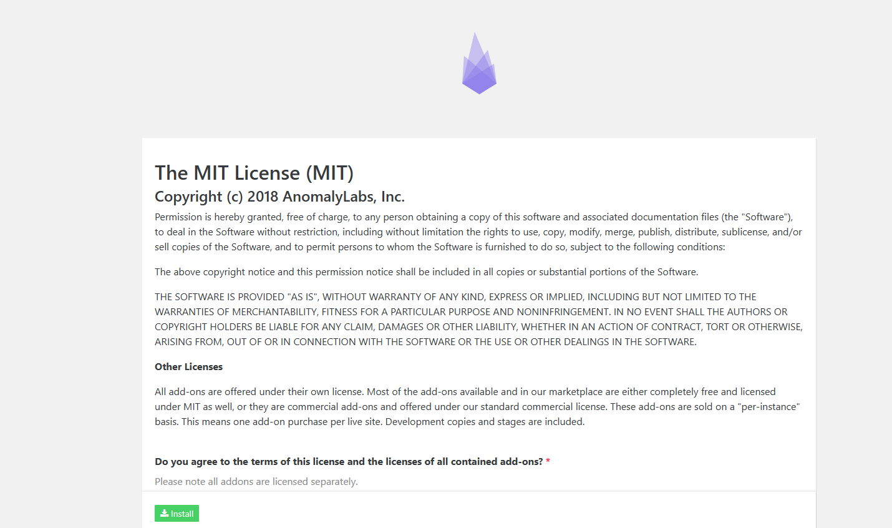
Task: Click "Please note all addons" help text
Action: tap(256, 482)
